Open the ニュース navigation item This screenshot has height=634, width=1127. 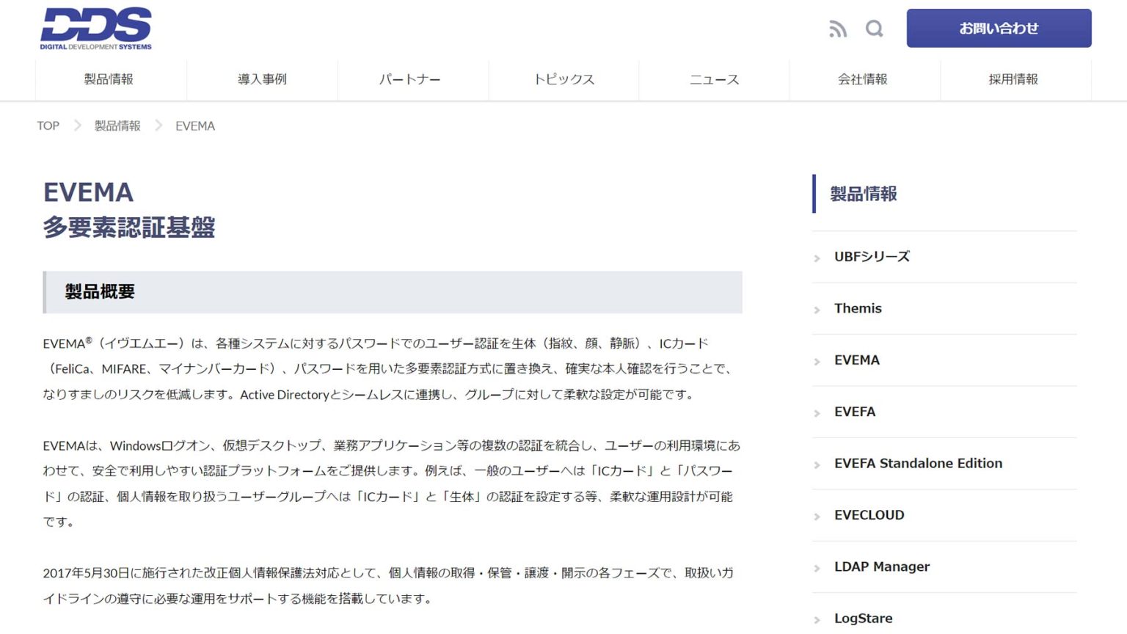tap(714, 79)
